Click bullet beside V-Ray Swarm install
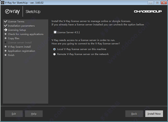Image resolution: width=168 pixels, height=122 pixels. (6, 47)
